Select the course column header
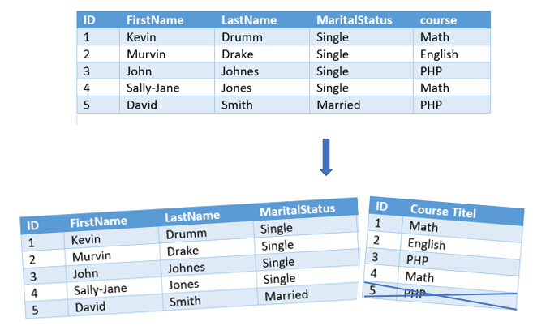 tap(438, 20)
